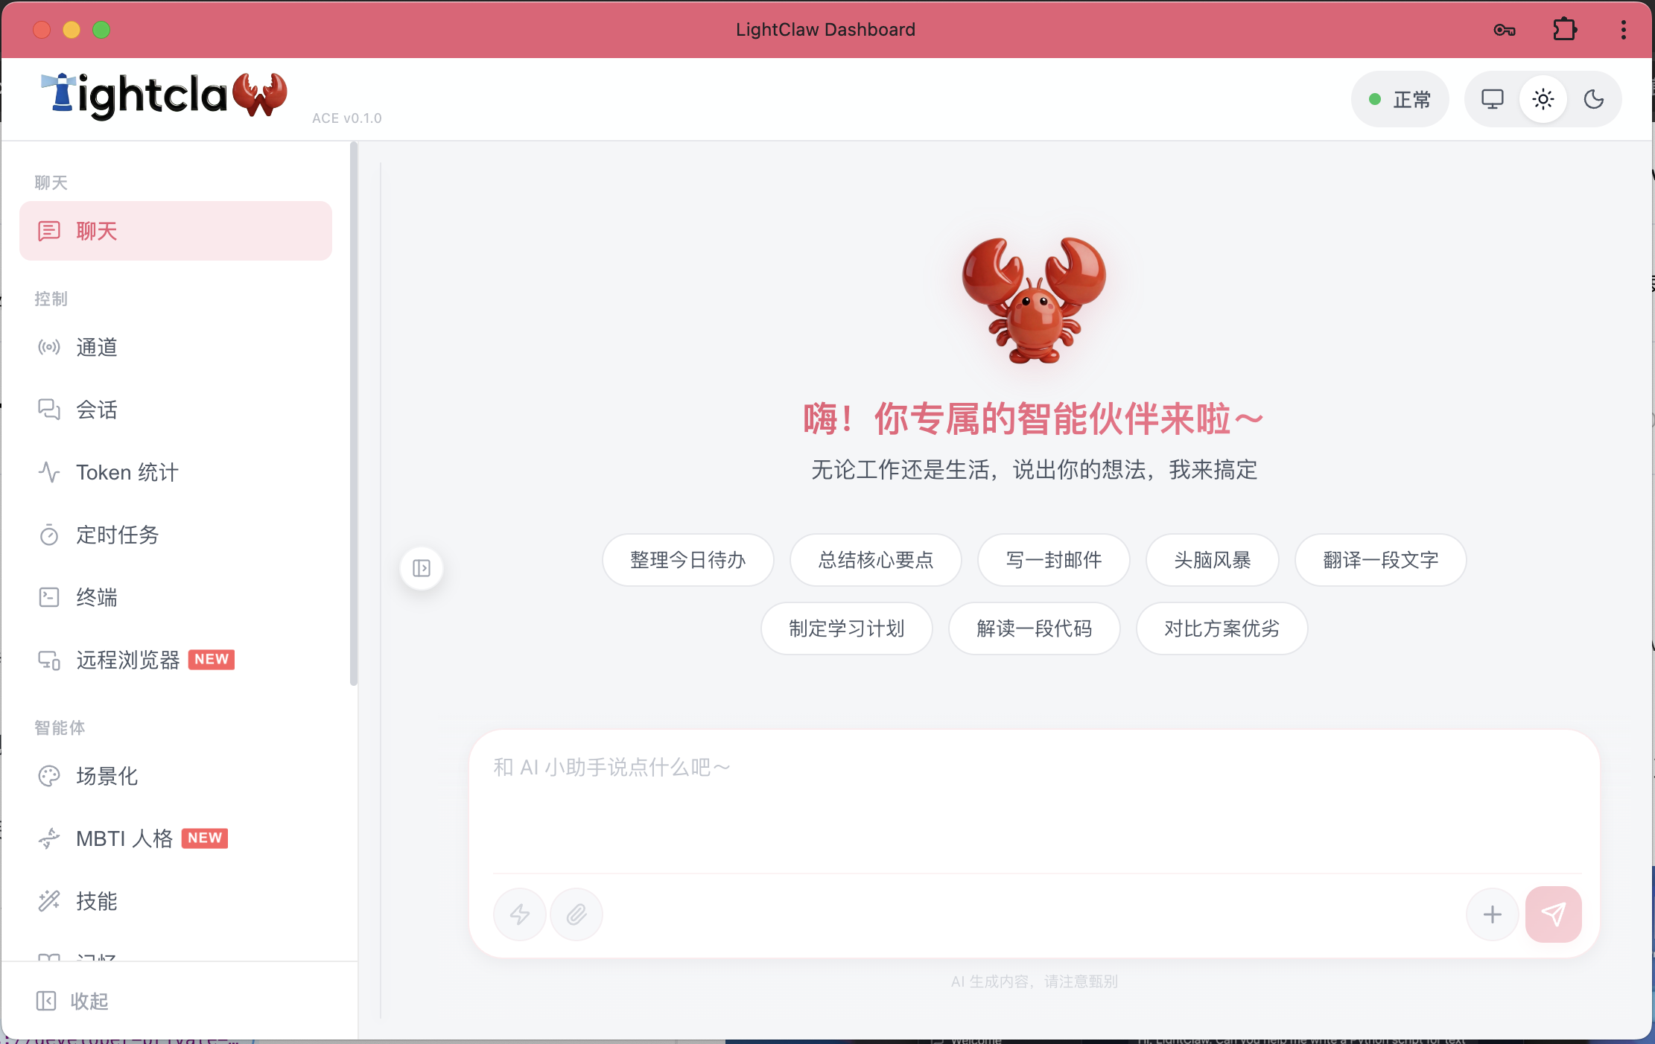Screen dimensions: 1655x1044
Task: Attach a file with the paperclip icon
Action: click(576, 914)
